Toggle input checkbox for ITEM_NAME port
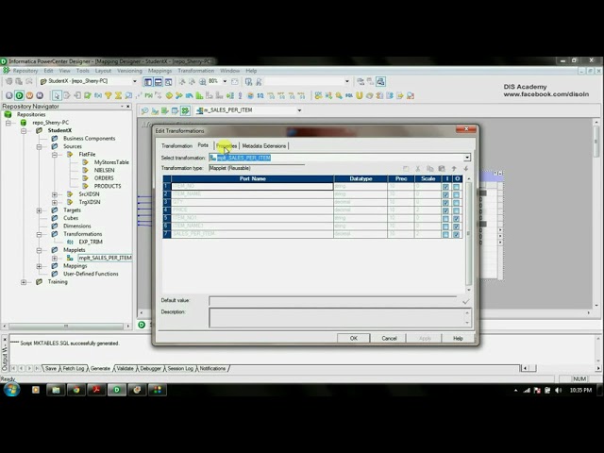Viewport: 604px width, 453px height. pyautogui.click(x=445, y=194)
